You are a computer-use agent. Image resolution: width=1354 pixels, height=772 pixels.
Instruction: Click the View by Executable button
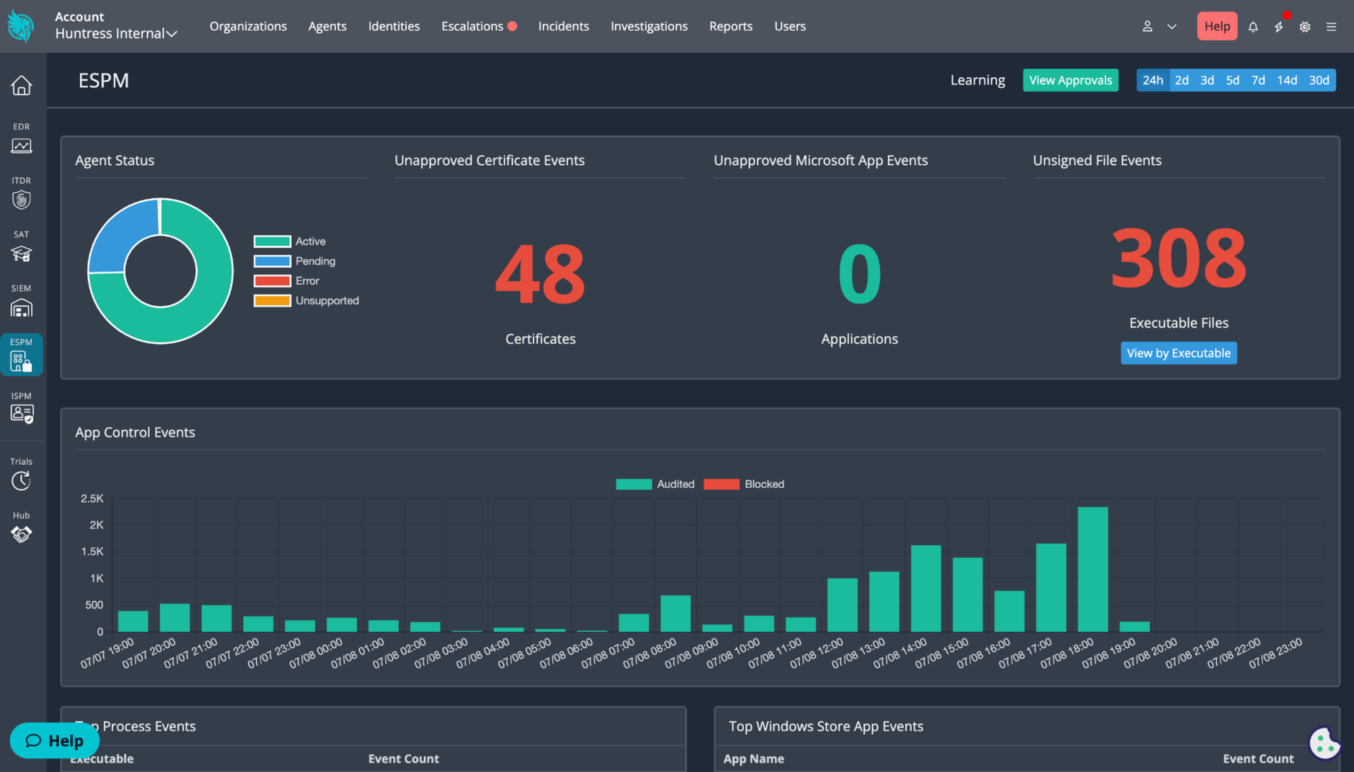(x=1179, y=353)
